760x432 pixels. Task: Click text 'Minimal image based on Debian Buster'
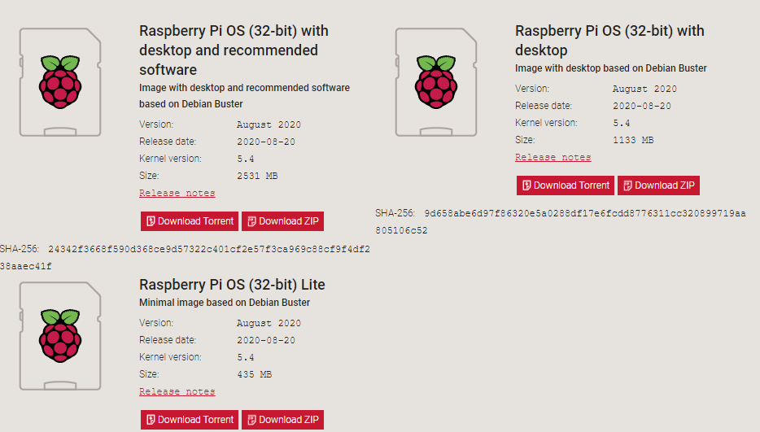pyautogui.click(x=225, y=303)
